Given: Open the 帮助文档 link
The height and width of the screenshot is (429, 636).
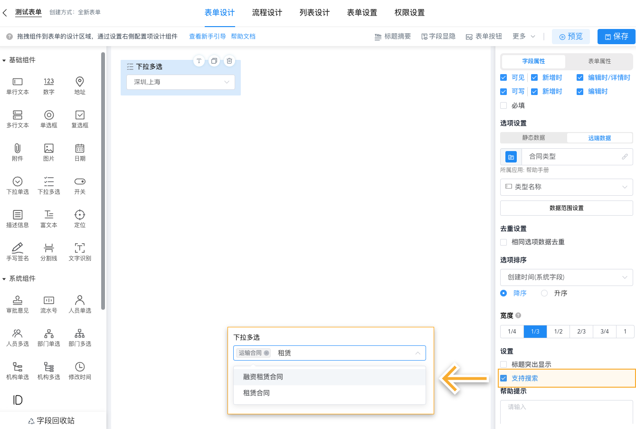Looking at the screenshot, I should tap(243, 36).
